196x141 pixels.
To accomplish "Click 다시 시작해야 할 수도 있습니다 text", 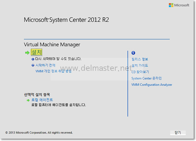I will [58, 59].
